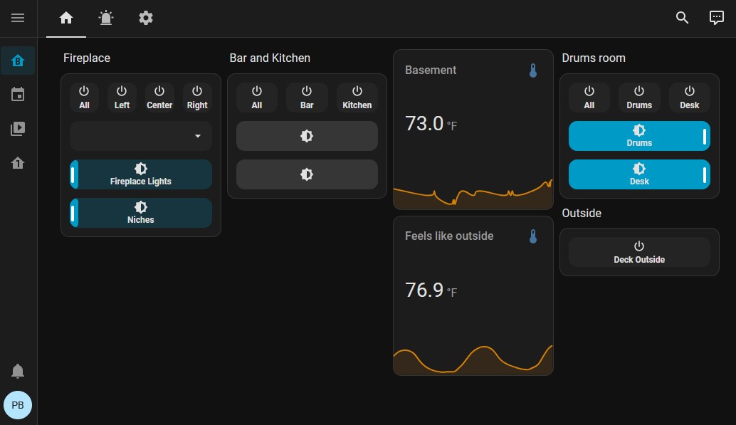Click the Fireplace section heading
Image resolution: width=736 pixels, height=425 pixels.
coord(87,58)
